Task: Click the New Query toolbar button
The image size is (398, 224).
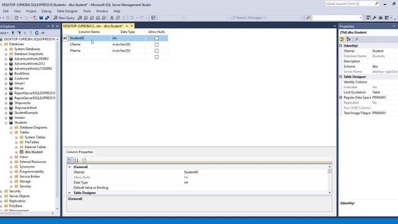Action: tap(64, 18)
